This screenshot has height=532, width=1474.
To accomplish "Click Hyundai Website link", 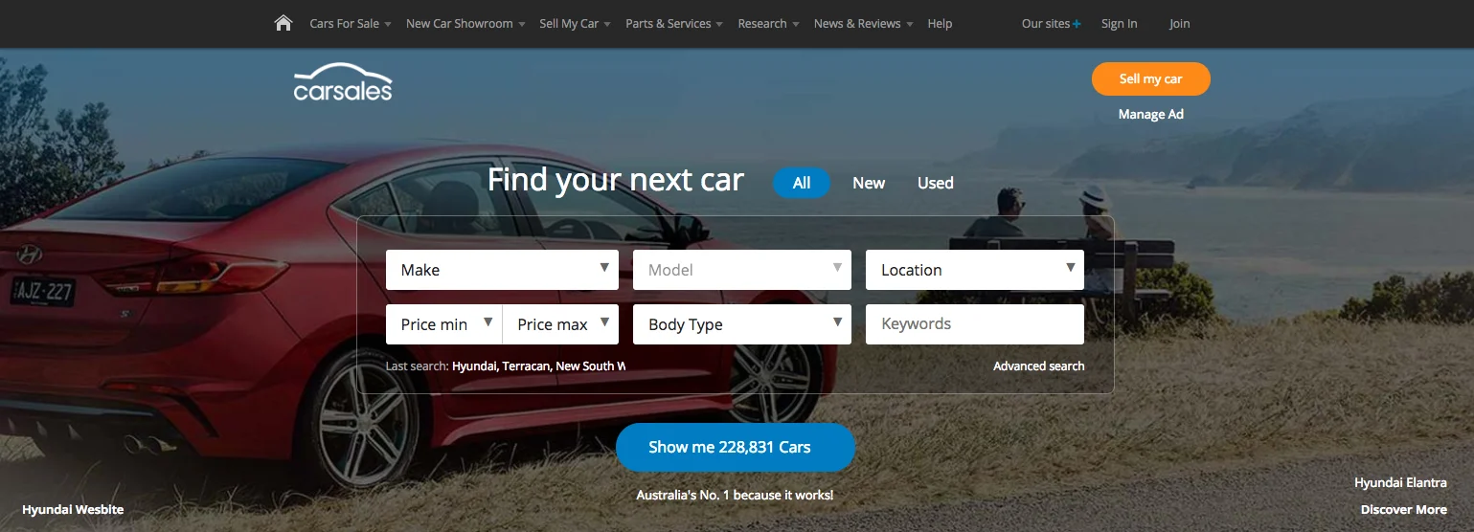I will [x=73, y=510].
